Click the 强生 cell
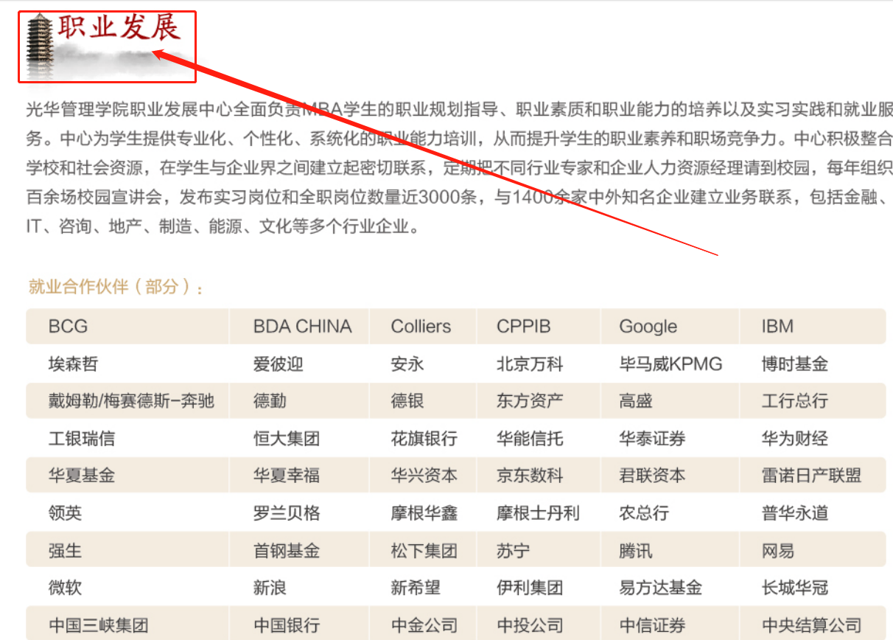This screenshot has height=640, width=893. point(65,551)
